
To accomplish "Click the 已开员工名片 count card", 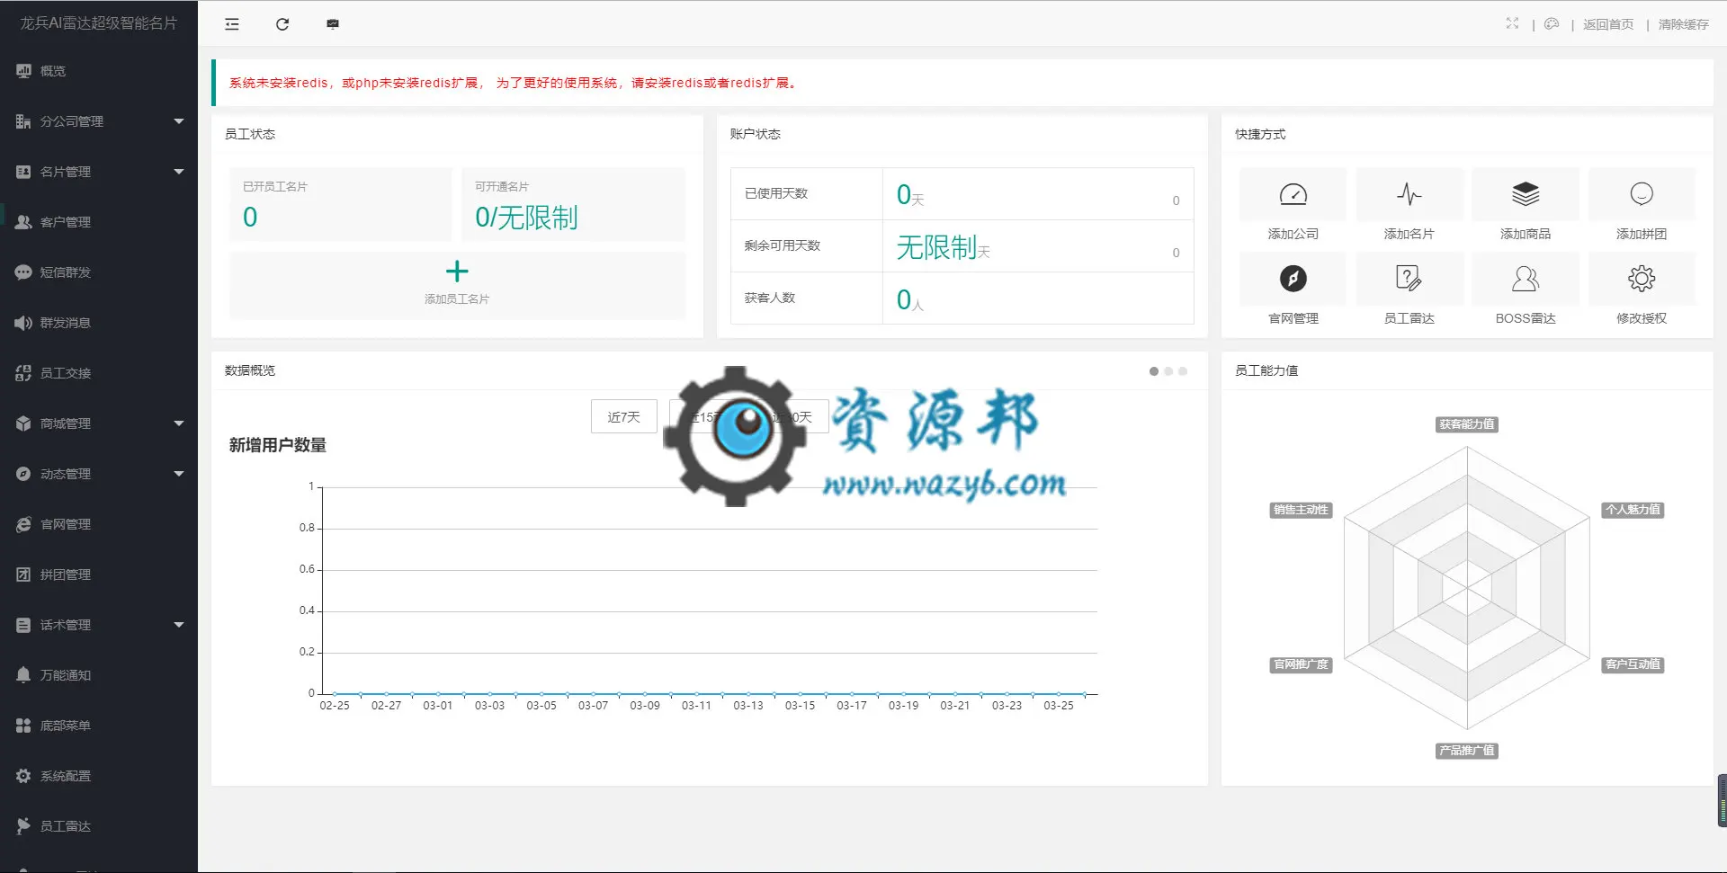I will tap(341, 204).
